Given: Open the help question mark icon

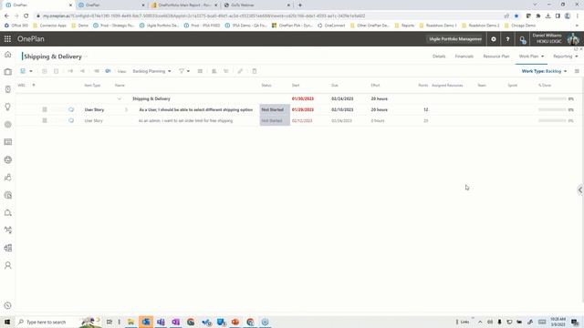Looking at the screenshot, I should (507, 39).
